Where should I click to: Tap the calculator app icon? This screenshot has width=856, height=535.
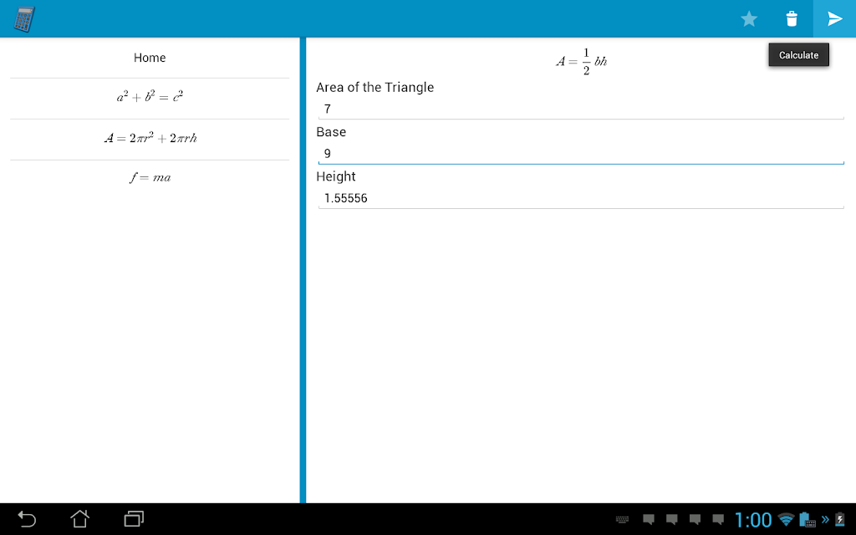pos(24,19)
